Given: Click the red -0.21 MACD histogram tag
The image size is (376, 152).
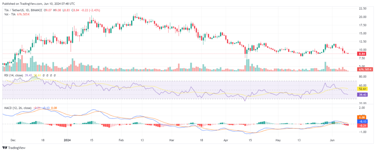Looking at the screenshot, I should [362, 125].
